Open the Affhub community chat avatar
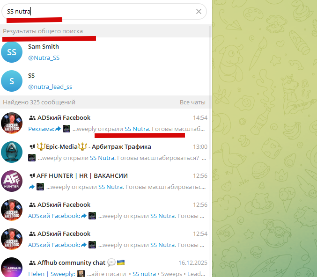 tap(12, 267)
